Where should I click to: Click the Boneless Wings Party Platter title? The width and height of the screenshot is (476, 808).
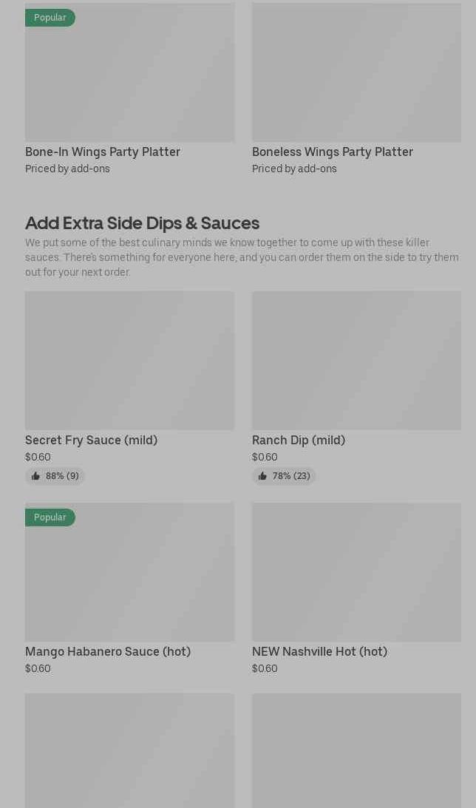point(333,152)
